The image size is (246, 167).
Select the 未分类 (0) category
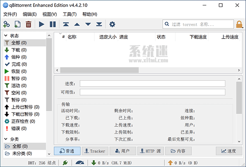pos(25,153)
